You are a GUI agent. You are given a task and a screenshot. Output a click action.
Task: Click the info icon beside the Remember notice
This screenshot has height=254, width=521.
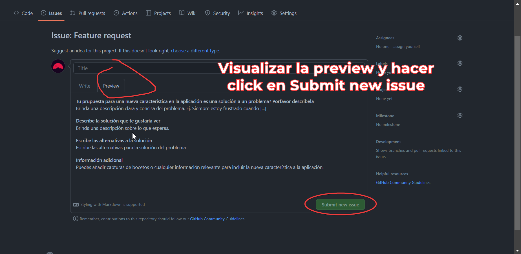click(x=76, y=219)
